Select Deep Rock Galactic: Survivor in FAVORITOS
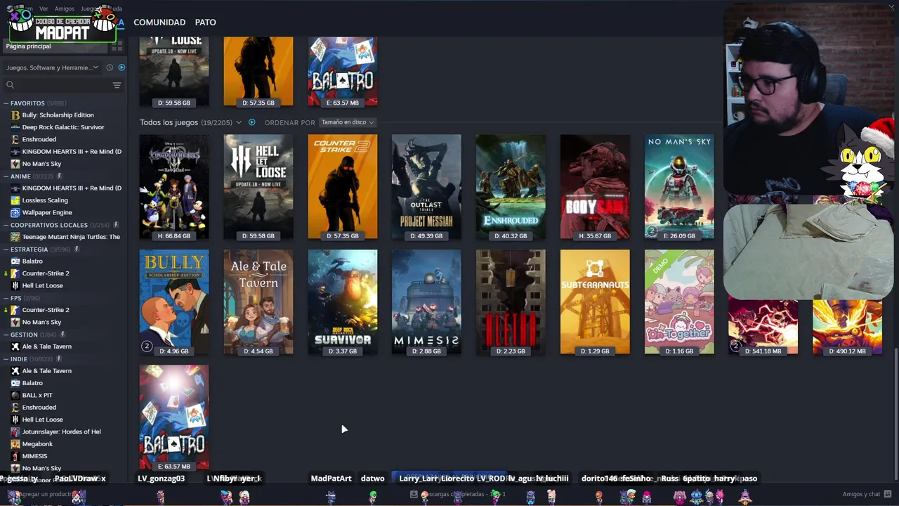 [x=63, y=127]
